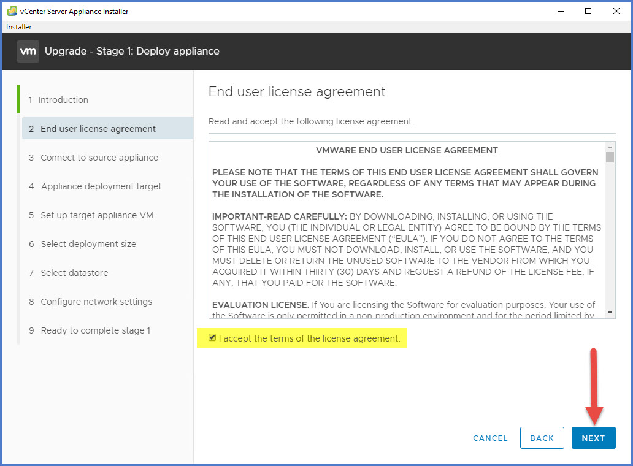
Task: Click the license text scroll up arrow
Action: tap(610, 147)
